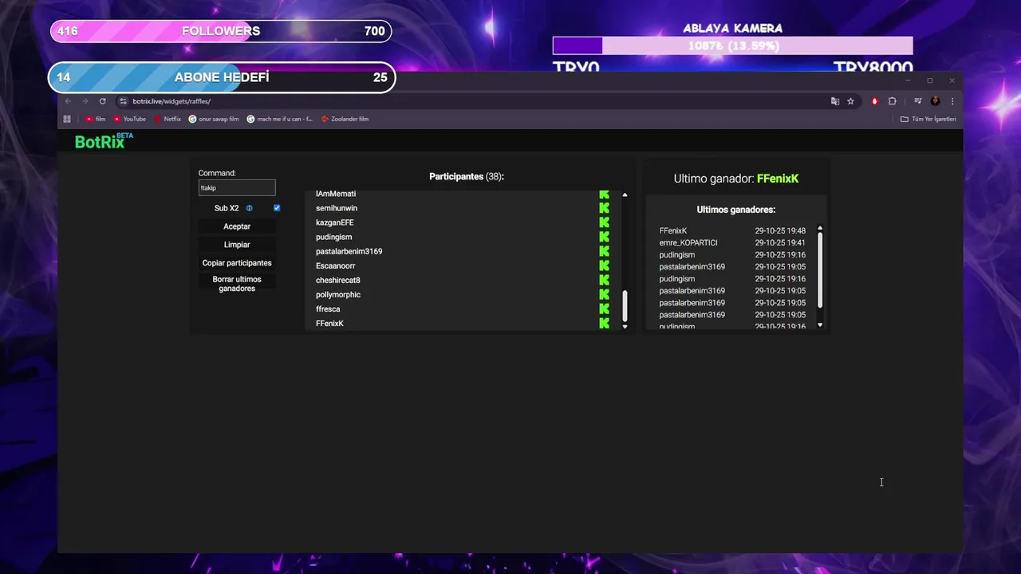Click the ABONE HEDEFİ progress bar
Screen dimensions: 1021x574
(x=222, y=77)
